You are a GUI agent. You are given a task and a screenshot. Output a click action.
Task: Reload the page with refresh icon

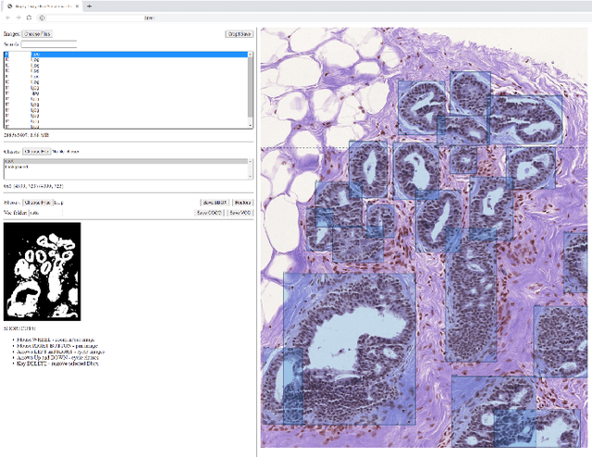[x=30, y=18]
